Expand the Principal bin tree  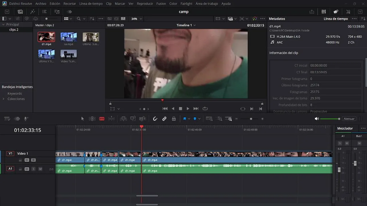tap(3, 24)
